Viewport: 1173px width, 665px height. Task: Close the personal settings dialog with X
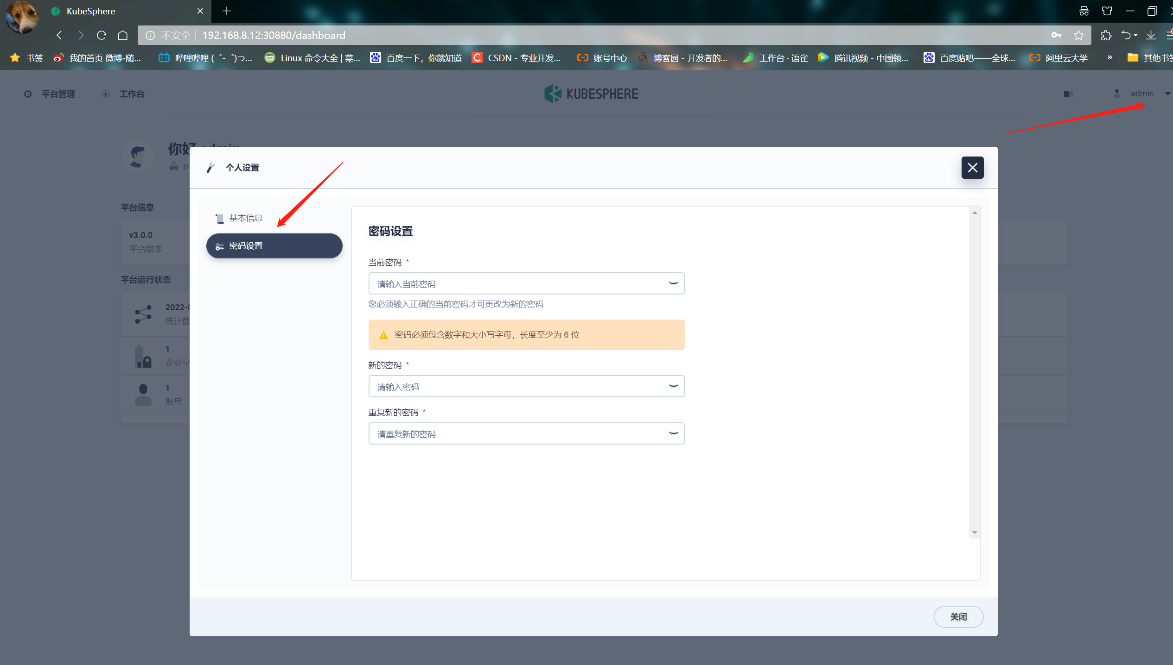[972, 168]
